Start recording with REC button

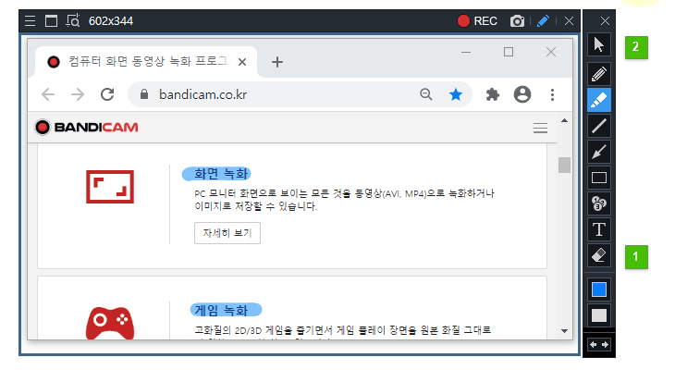pyautogui.click(x=477, y=21)
